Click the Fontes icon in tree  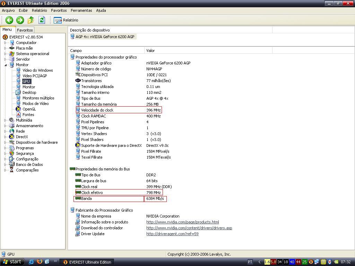pos(18,115)
